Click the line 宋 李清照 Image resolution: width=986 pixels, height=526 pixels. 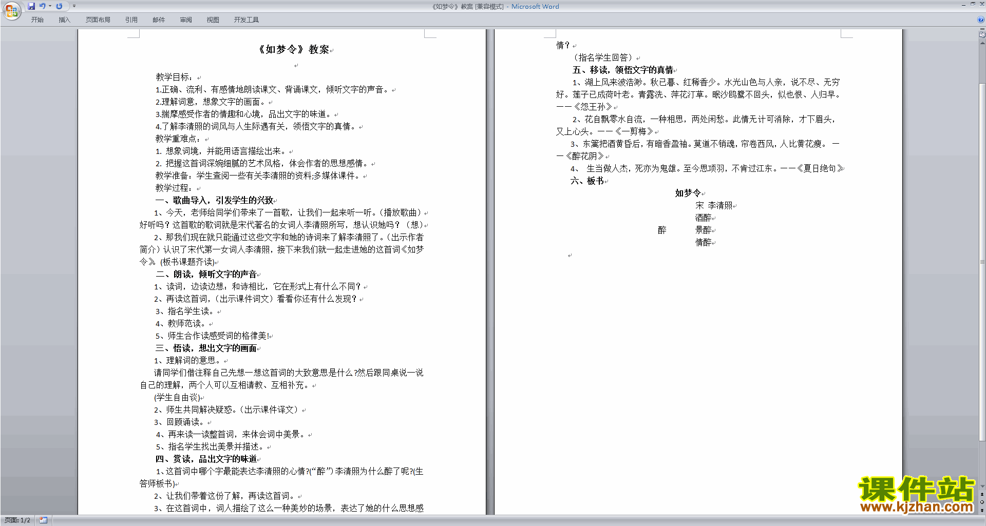click(714, 205)
